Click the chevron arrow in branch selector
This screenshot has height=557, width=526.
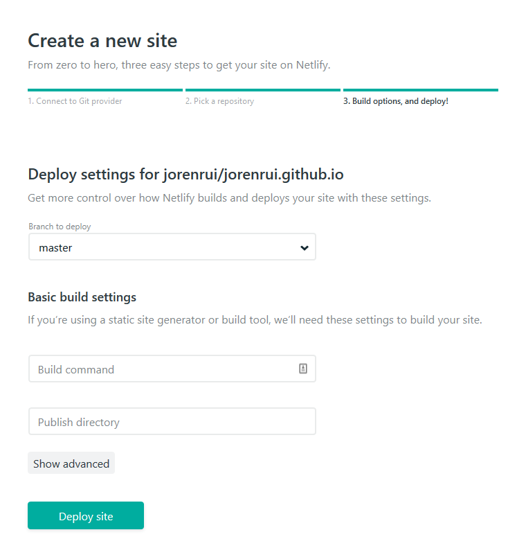click(x=304, y=247)
